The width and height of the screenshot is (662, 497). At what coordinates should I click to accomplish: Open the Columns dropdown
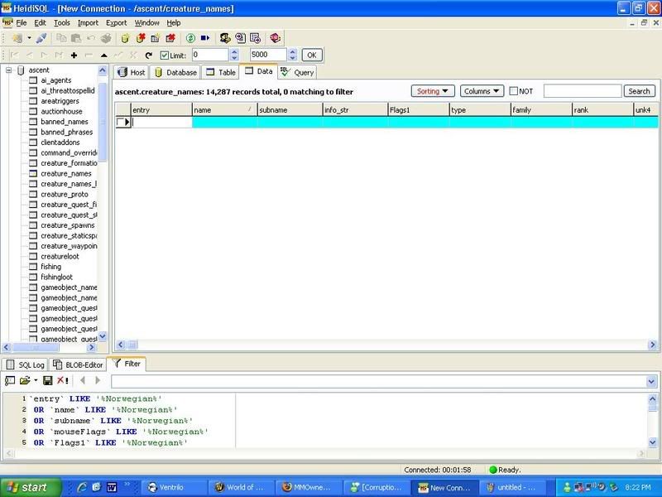[482, 91]
